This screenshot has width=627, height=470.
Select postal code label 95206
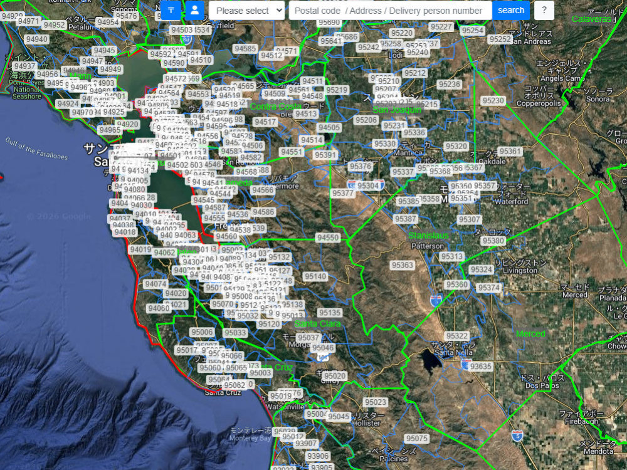366,120
